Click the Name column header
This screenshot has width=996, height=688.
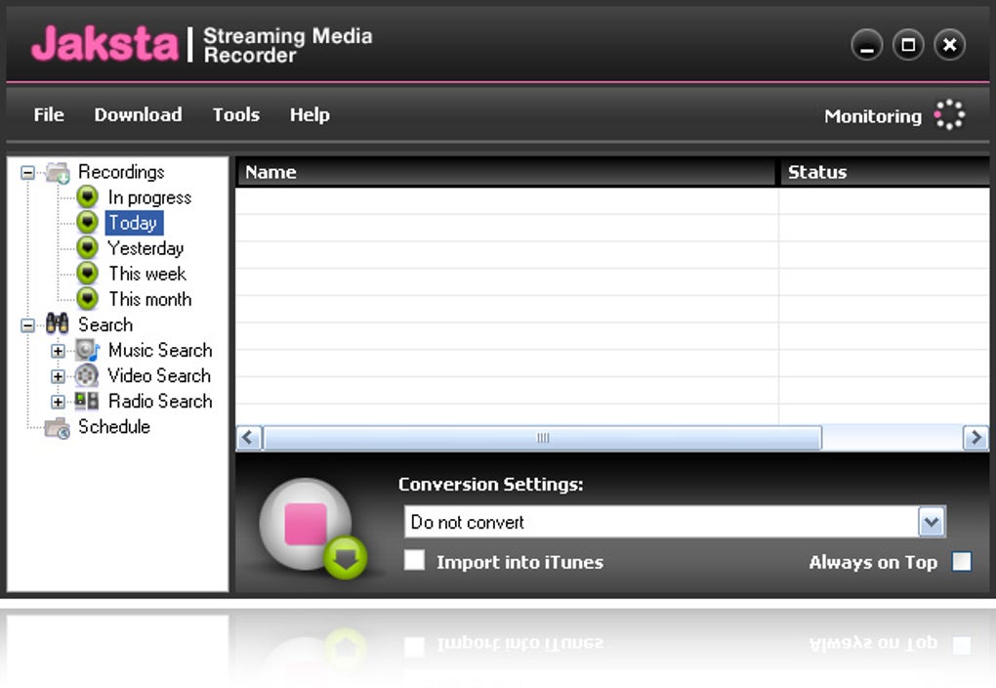tap(506, 172)
